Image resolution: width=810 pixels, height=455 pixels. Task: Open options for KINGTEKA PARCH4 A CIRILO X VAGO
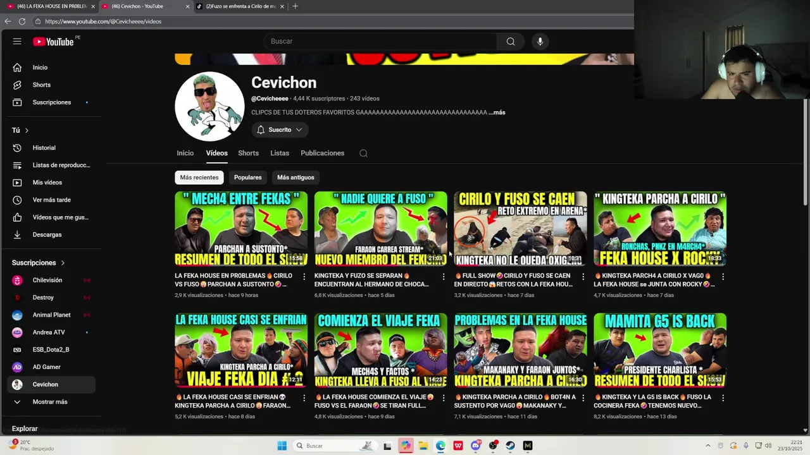pos(723,277)
